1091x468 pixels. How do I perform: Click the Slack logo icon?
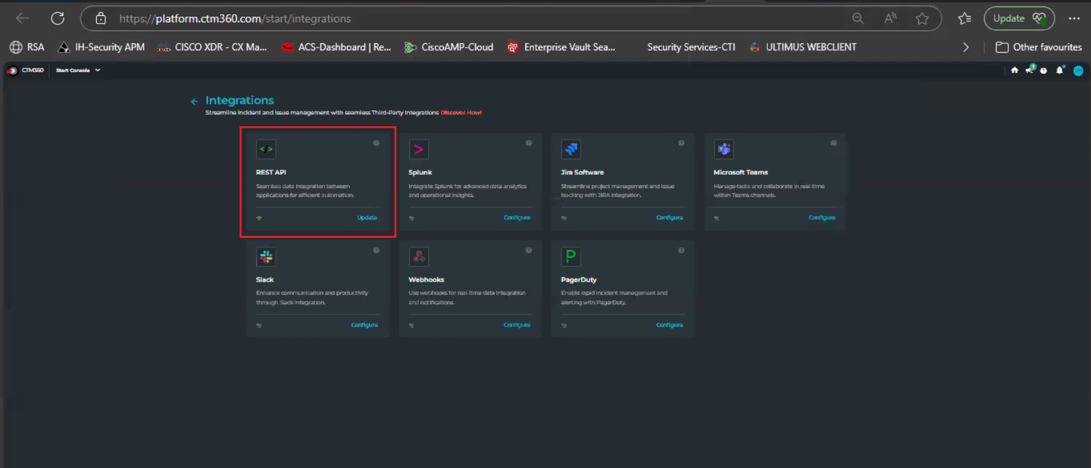(x=266, y=256)
